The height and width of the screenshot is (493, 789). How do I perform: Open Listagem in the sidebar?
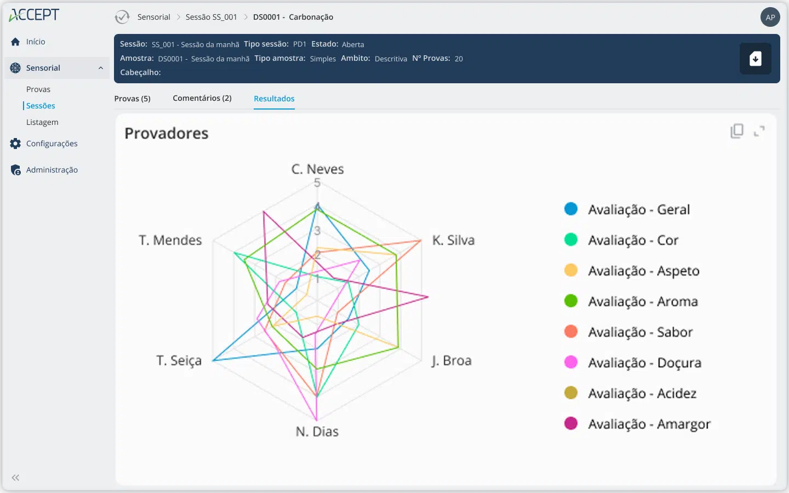(42, 122)
